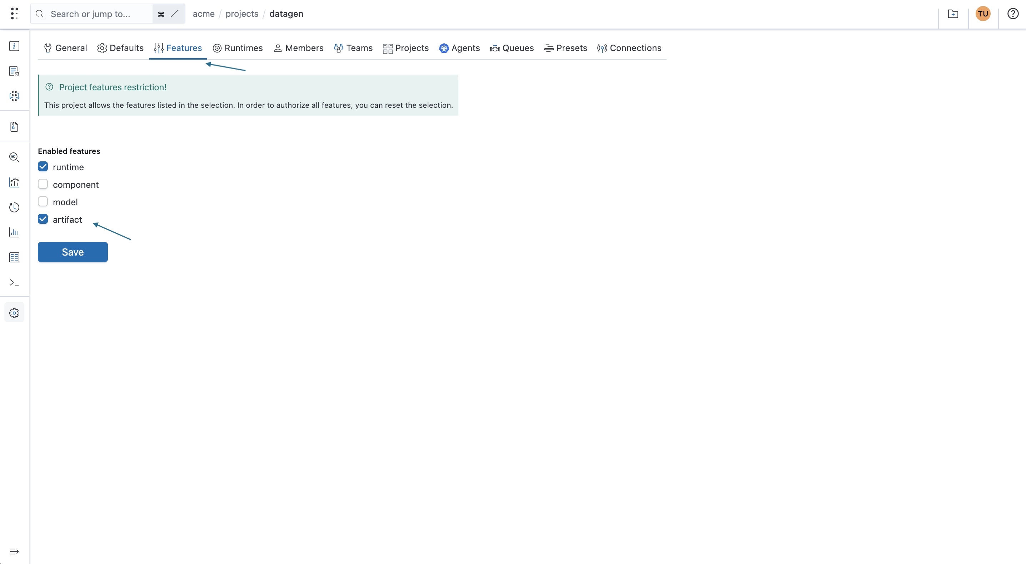Switch to the Defaults tab
The image size is (1026, 564).
(120, 48)
